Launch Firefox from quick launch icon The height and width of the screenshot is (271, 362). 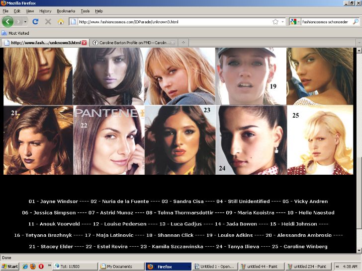[33, 267]
